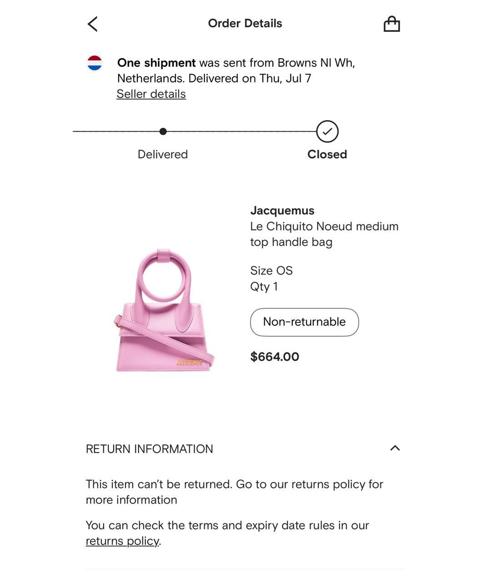Tap the One shipment delivery message
This screenshot has width=491, height=582.
pyautogui.click(x=236, y=70)
